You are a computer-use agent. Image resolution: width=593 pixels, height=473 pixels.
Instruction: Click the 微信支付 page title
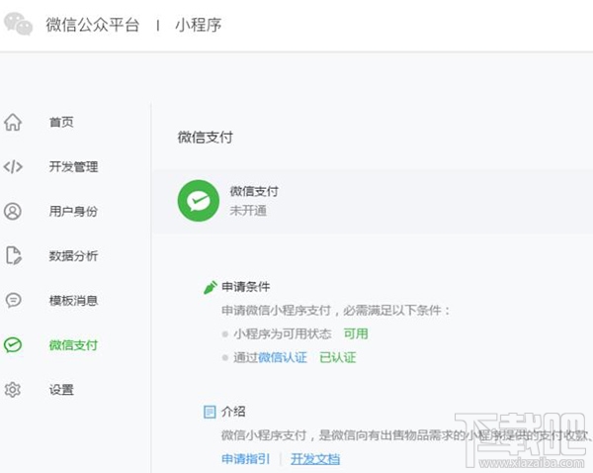point(206,138)
